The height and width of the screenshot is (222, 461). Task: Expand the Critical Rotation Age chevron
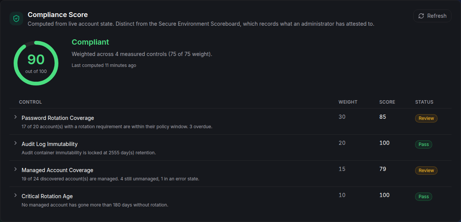16,196
